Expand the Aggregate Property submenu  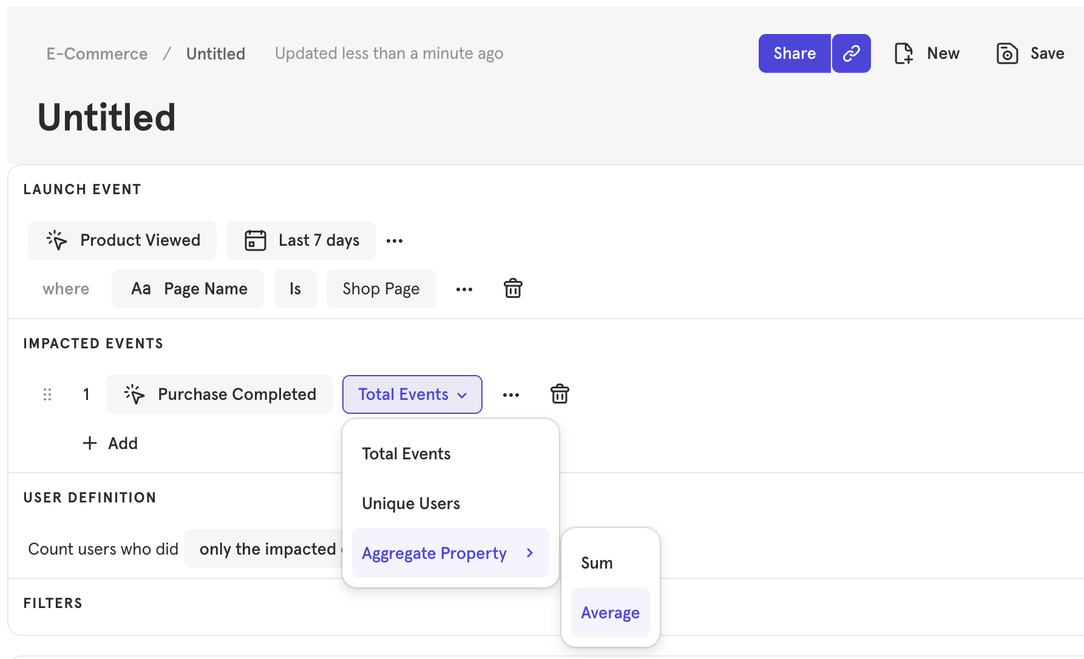pos(450,553)
